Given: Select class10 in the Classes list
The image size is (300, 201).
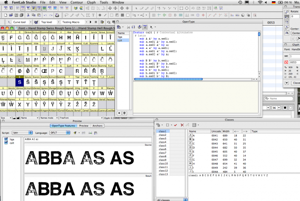Looking at the screenshot, I should click(163, 164).
